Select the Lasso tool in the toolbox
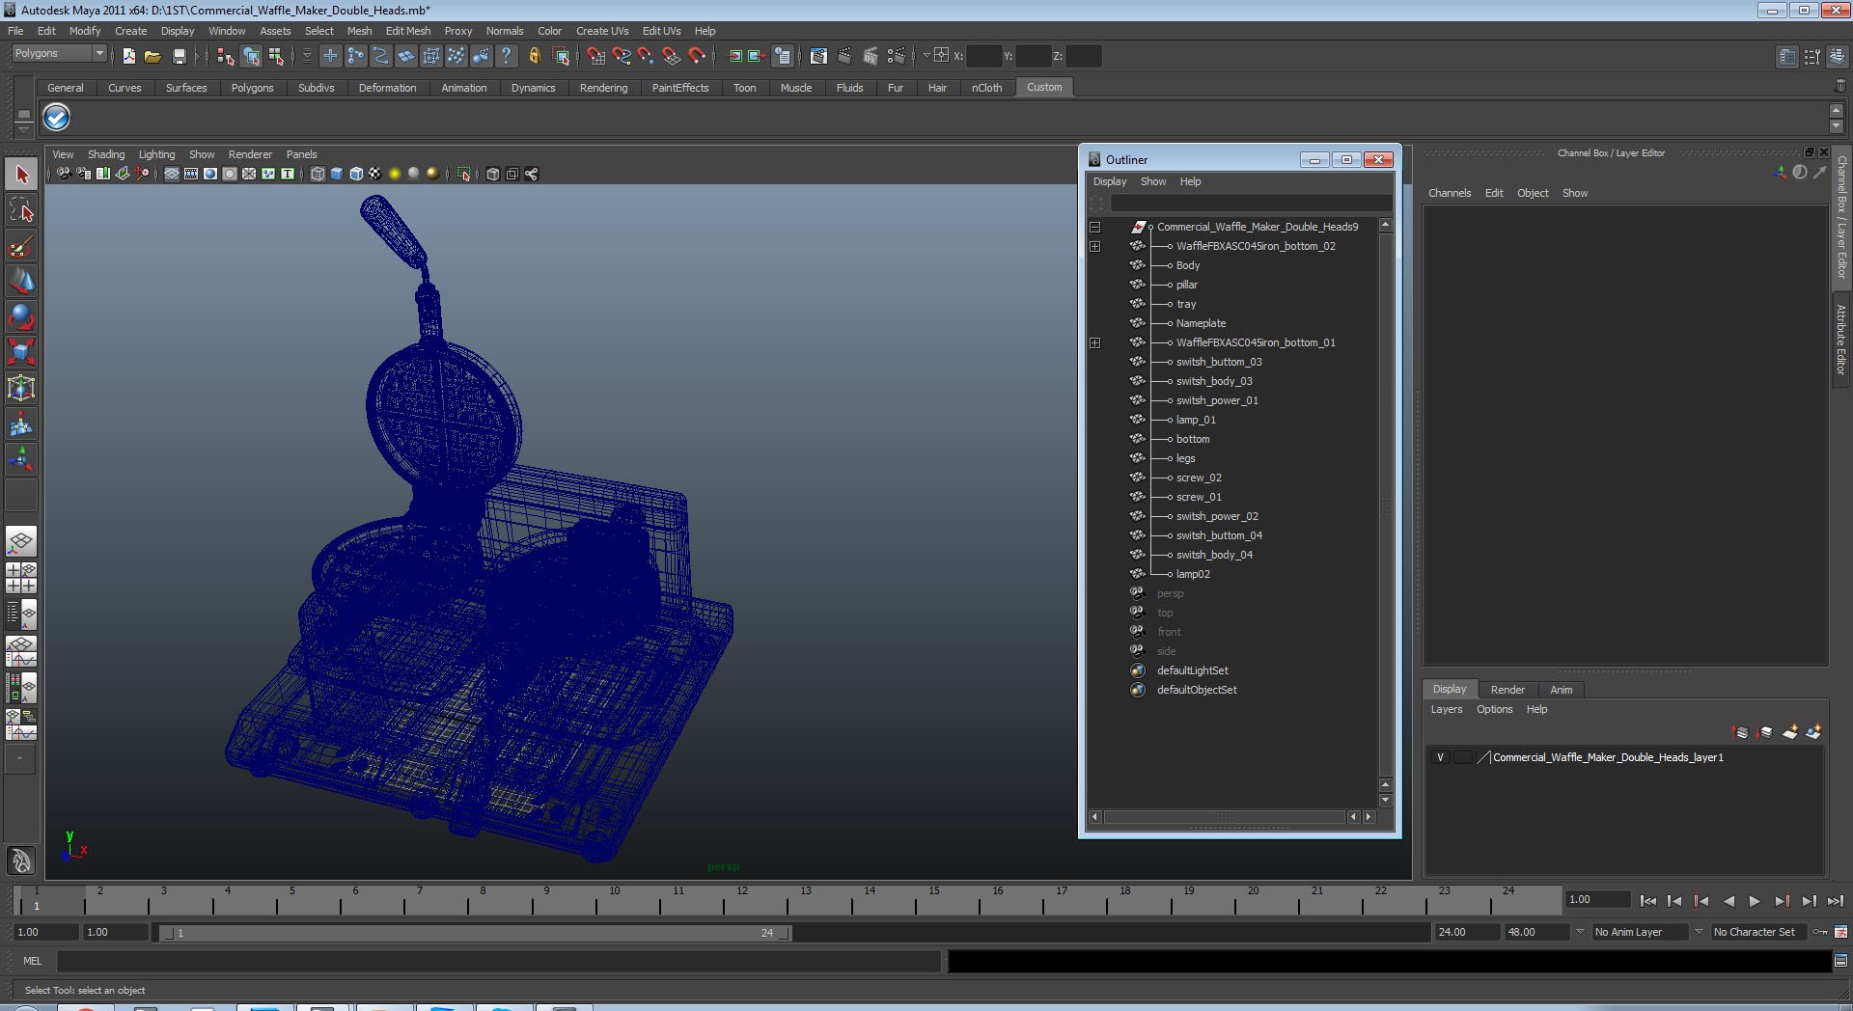1853x1011 pixels. pyautogui.click(x=21, y=210)
